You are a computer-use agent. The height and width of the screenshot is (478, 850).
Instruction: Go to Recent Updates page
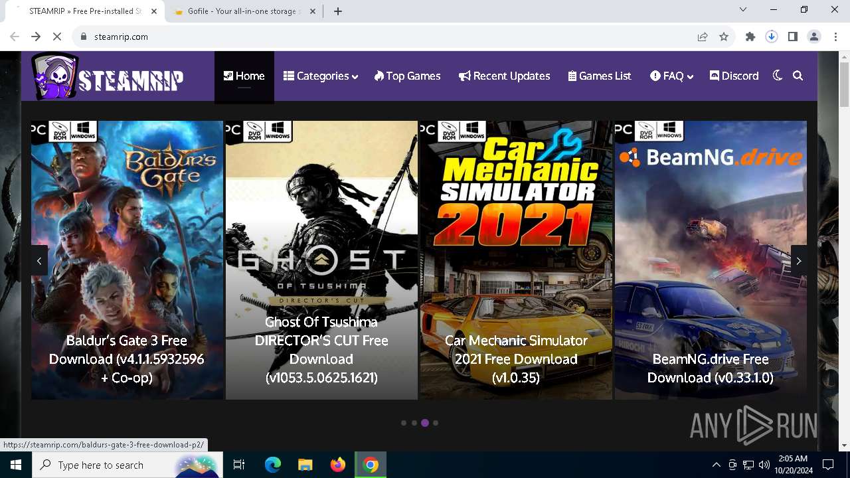pyautogui.click(x=505, y=76)
